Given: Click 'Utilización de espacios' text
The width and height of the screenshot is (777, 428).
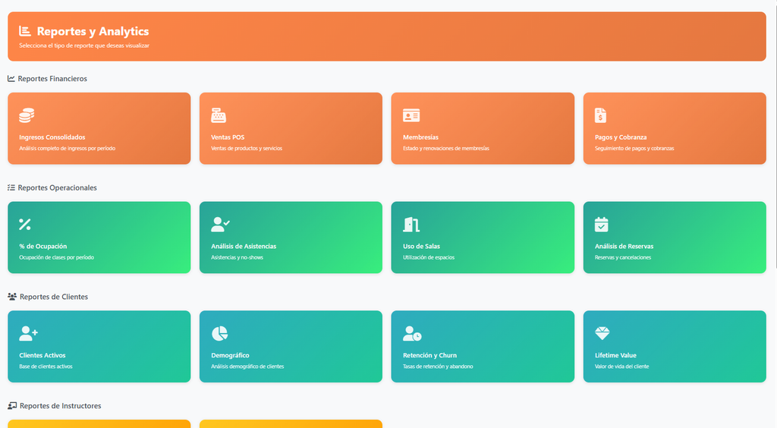Looking at the screenshot, I should pos(429,257).
